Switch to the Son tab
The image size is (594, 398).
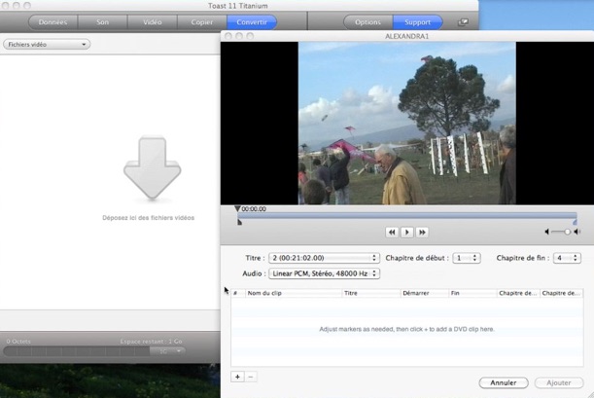(x=102, y=22)
